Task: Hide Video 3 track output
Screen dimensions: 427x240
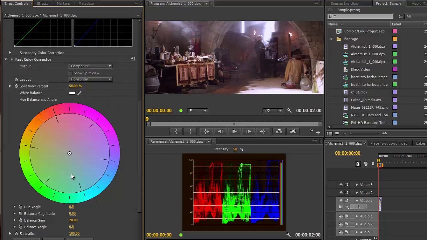Action: (x=341, y=185)
